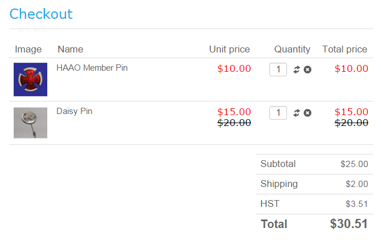Follow the Daisy Pin name link
Image resolution: width=381 pixels, height=240 pixels.
pos(74,111)
